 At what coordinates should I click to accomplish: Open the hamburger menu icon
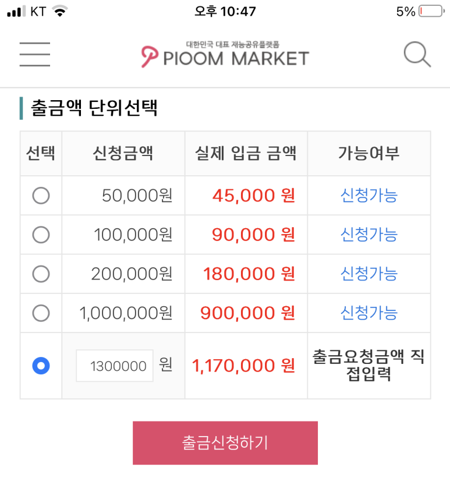tap(34, 55)
